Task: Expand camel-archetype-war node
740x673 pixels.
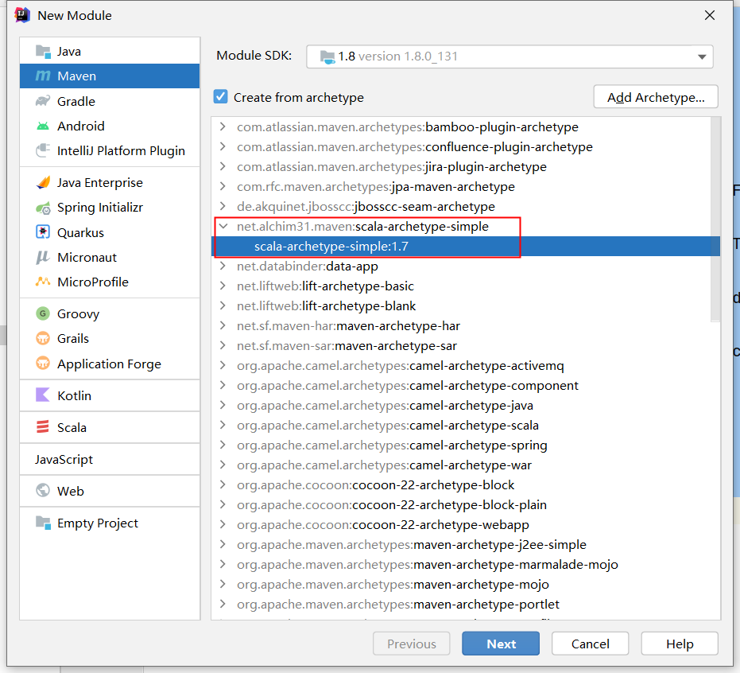Action: pyautogui.click(x=223, y=465)
